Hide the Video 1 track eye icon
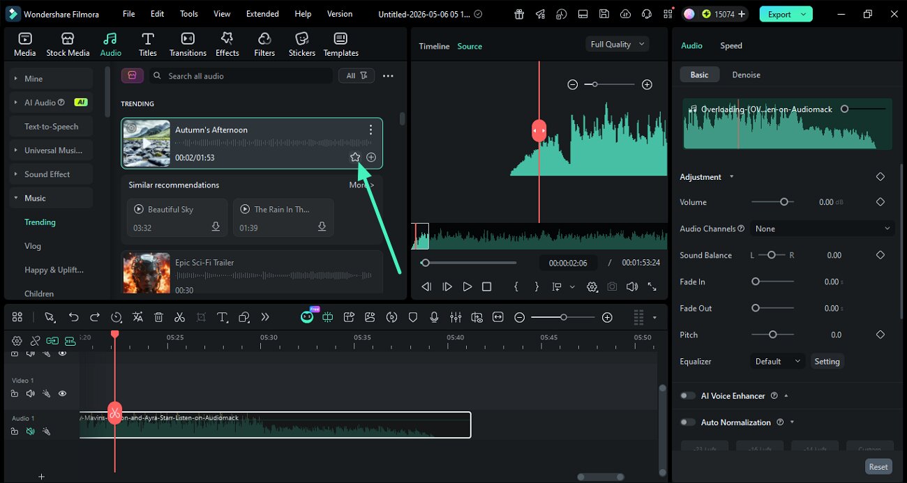Screen dimensions: 907x483 62,394
